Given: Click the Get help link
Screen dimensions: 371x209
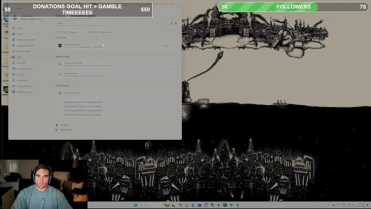Looking at the screenshot, I should click(x=64, y=125).
